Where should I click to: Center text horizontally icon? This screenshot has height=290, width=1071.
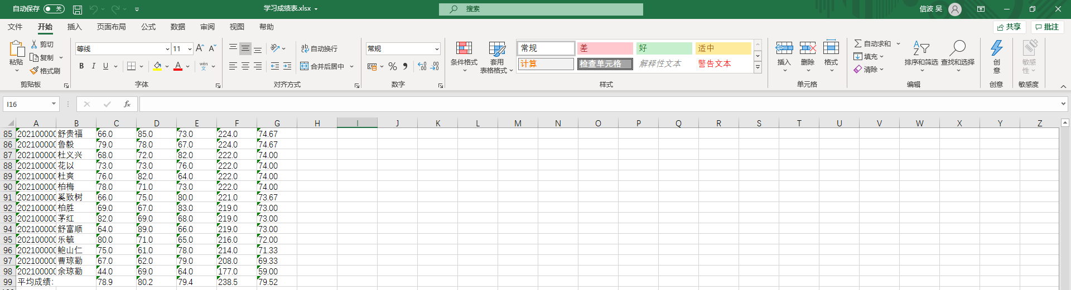[245, 66]
